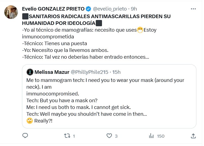This screenshot has width=204, height=146.
Task: Click the 15h quoted tweet timestamp
Action: tap(116, 72)
